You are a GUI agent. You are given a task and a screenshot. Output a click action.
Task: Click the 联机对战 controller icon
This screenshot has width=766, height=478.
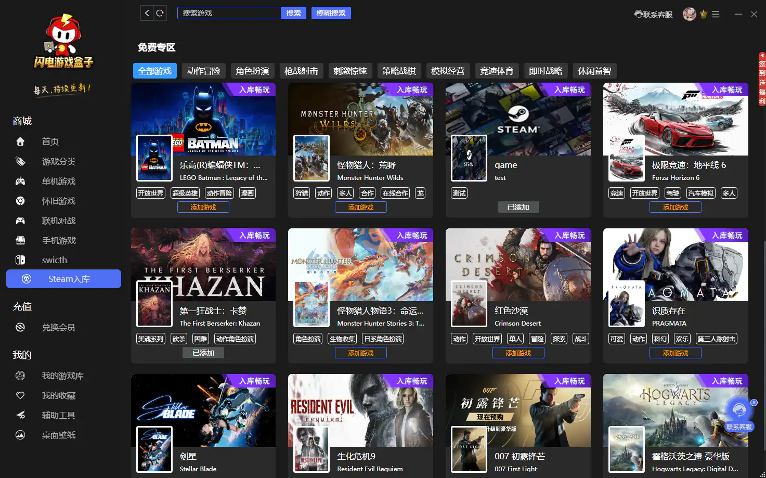click(x=20, y=221)
